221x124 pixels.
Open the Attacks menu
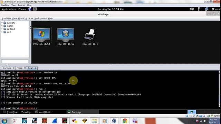[29, 18]
